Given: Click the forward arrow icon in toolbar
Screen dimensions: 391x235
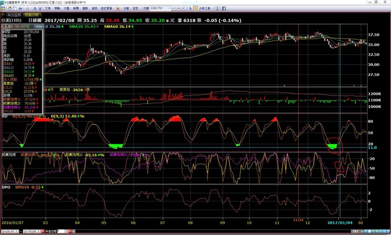Looking at the screenshot, I should [x=28, y=9].
